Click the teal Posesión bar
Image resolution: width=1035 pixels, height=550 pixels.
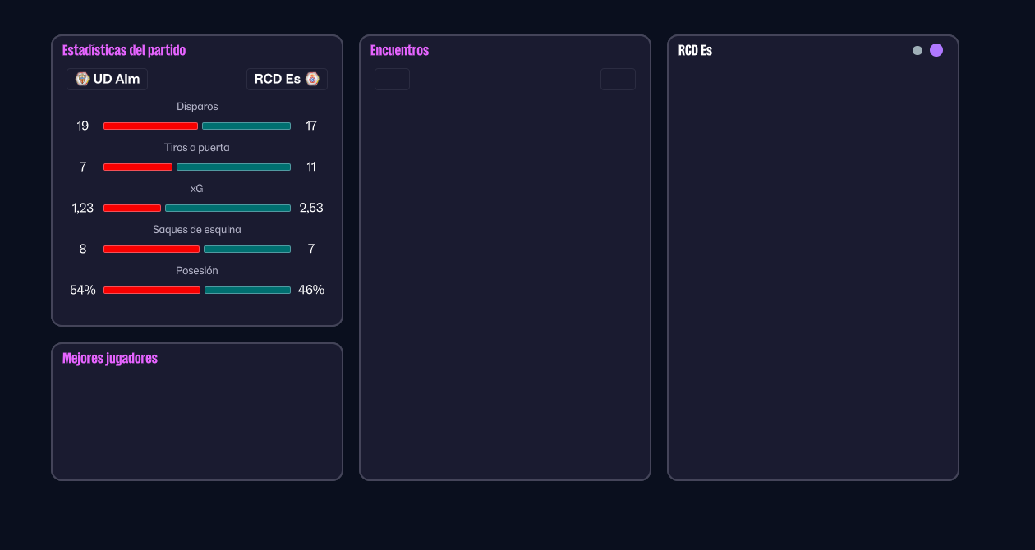[247, 290]
